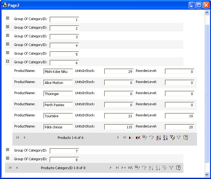Screen dimensions: 211x179
Task: Expand the CategoryID 8 group
Action: 7,158
